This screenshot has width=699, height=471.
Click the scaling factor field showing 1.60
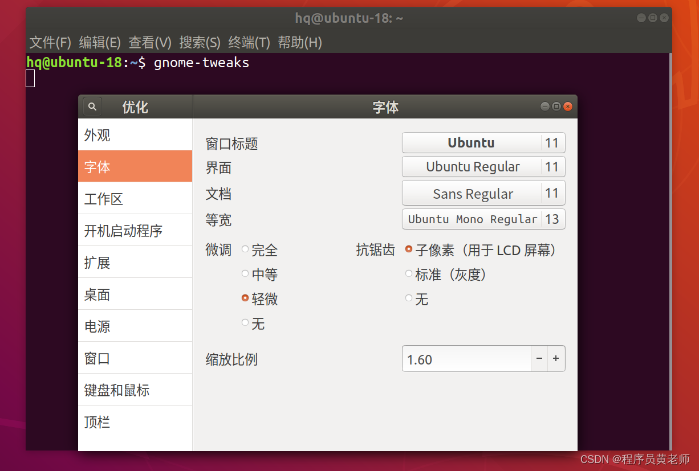click(x=466, y=359)
